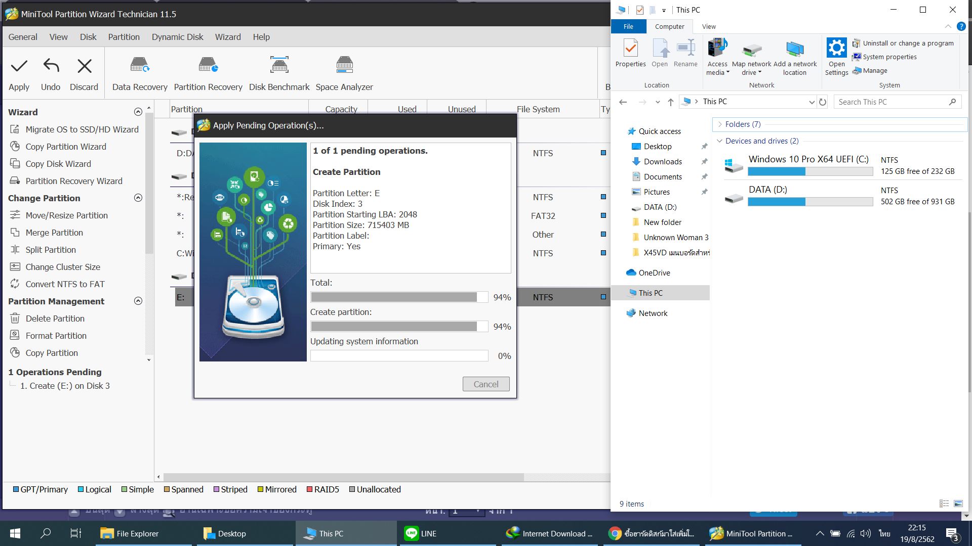Expand the Folders (7) group
Screen dimensions: 972x546
tap(720, 124)
